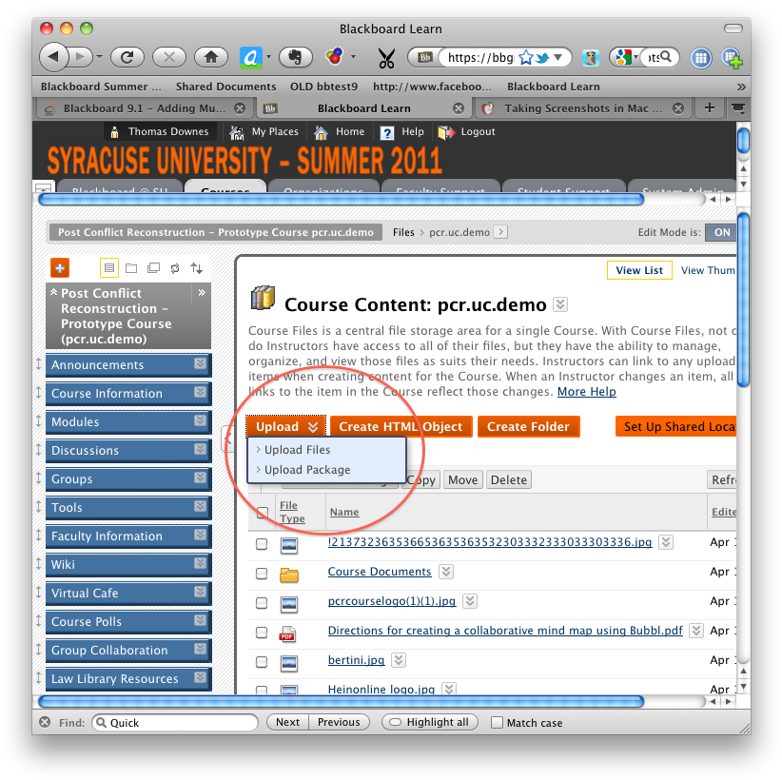Click the browser URL address field
Viewport: 782px width, 780px height.
[x=480, y=58]
